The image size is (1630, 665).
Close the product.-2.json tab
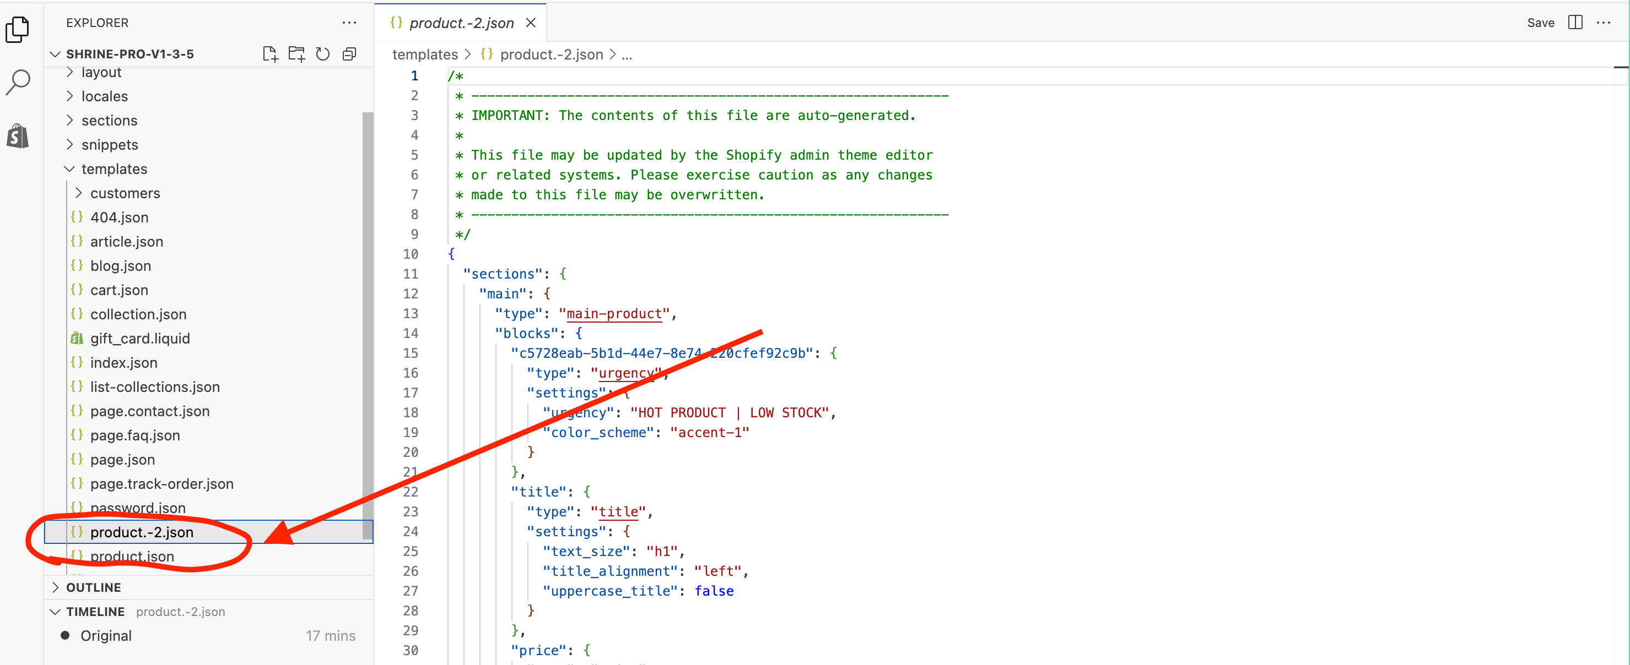531,23
